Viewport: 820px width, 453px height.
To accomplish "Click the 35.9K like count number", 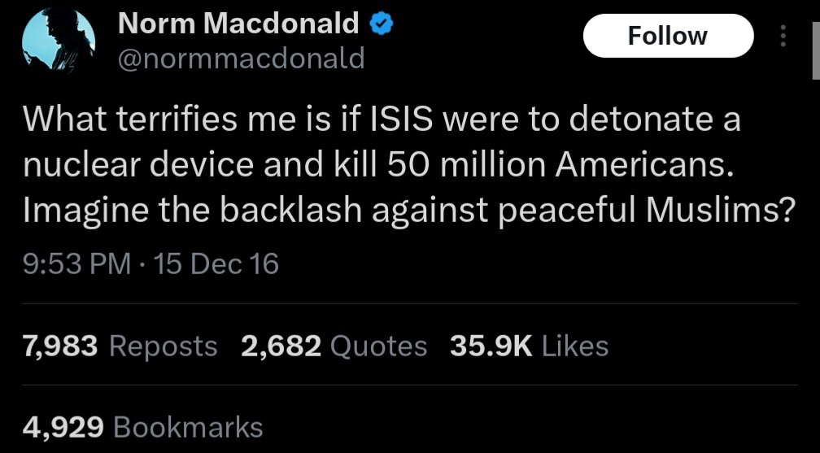I will (x=491, y=346).
